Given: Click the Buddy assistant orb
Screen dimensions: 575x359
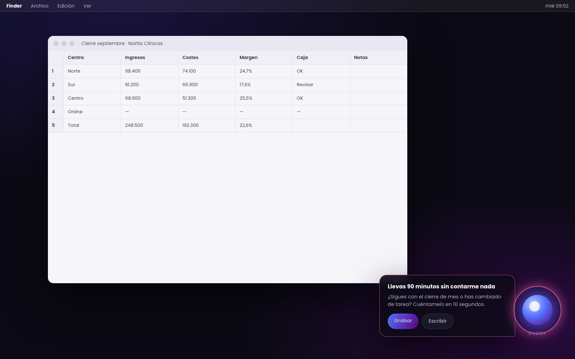Looking at the screenshot, I should tap(537, 310).
